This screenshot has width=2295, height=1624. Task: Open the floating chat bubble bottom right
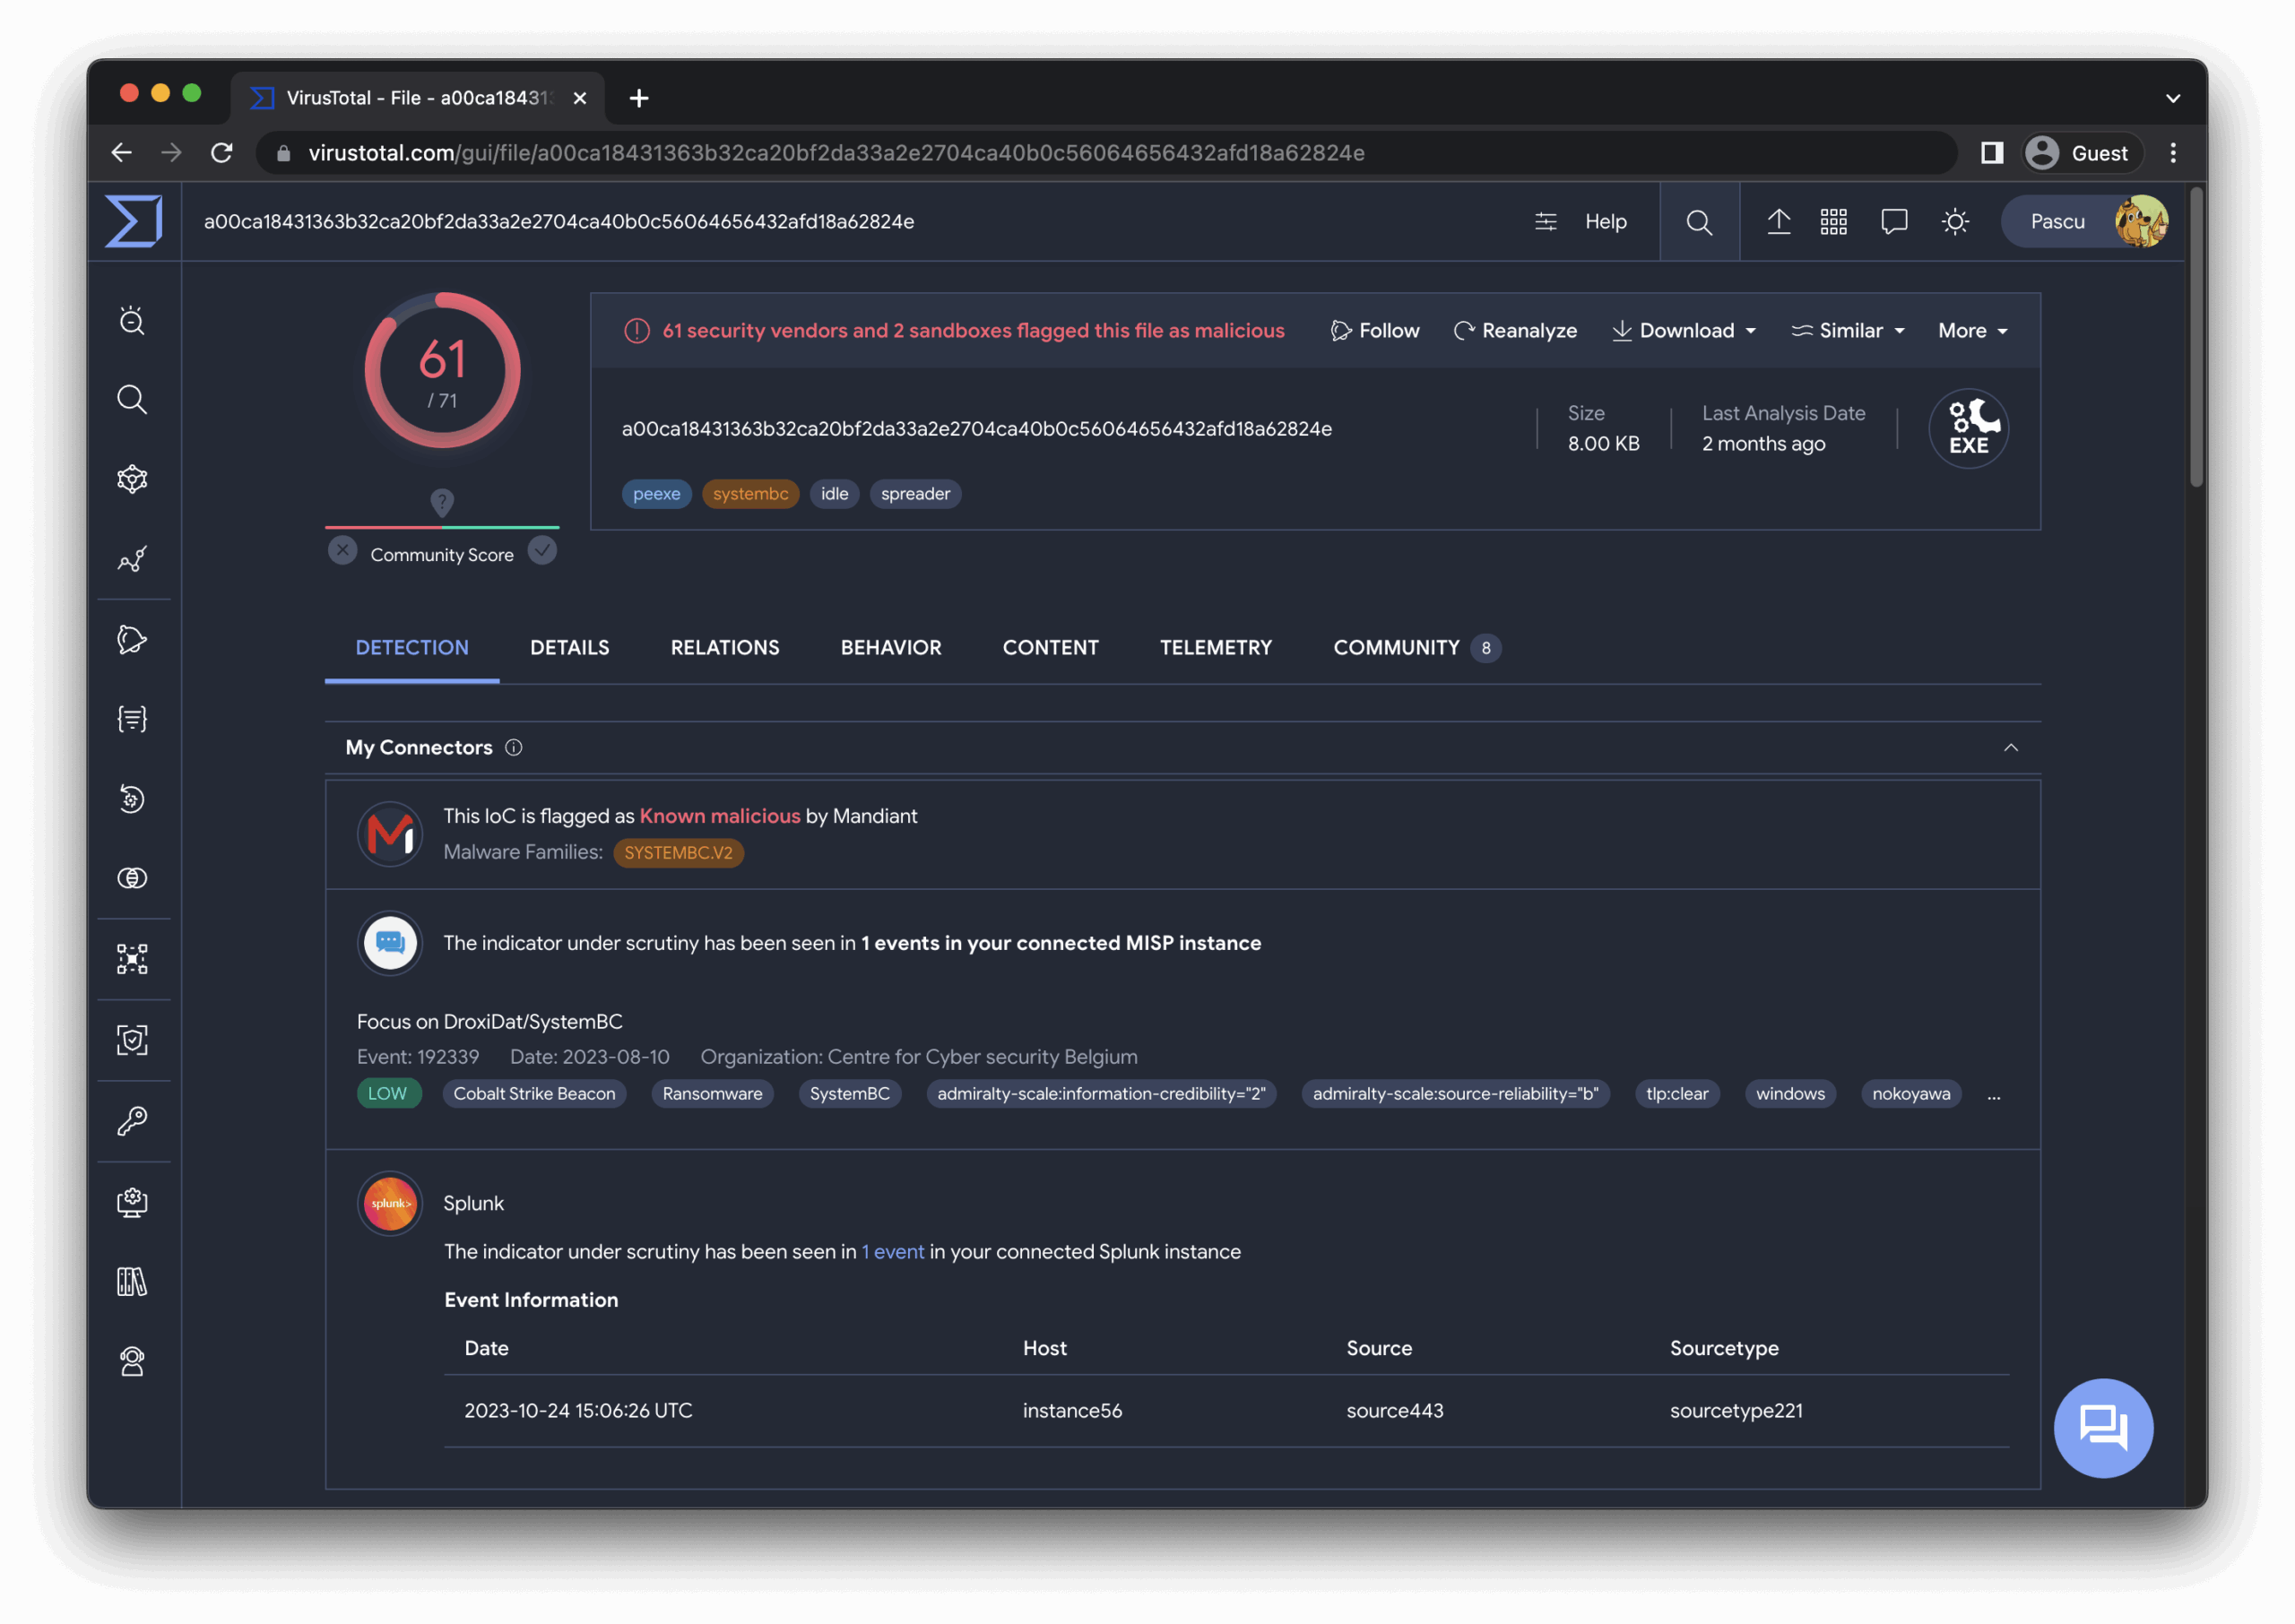2103,1428
